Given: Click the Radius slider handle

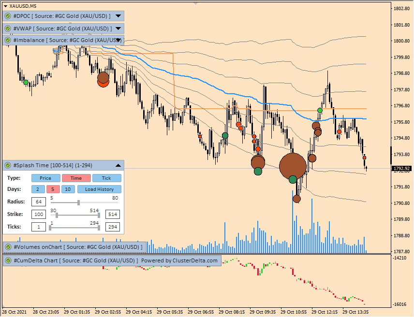Looking at the screenshot, I should click(78, 202).
